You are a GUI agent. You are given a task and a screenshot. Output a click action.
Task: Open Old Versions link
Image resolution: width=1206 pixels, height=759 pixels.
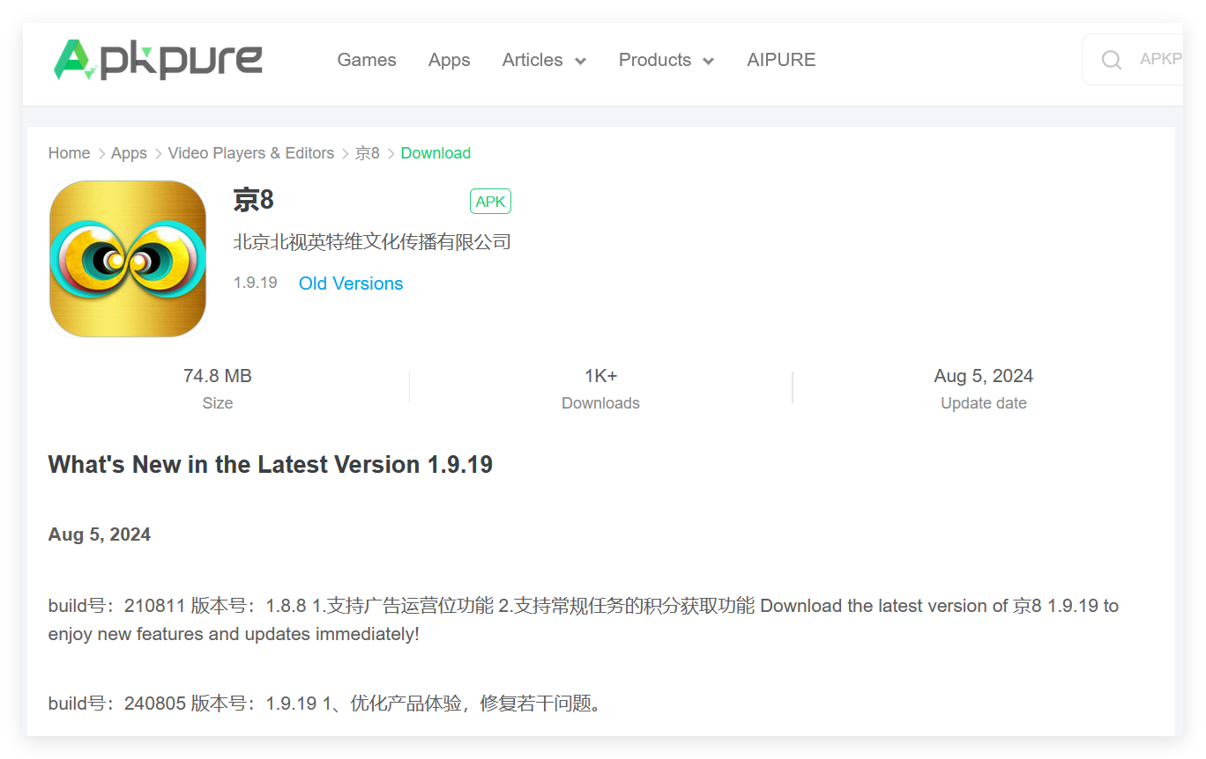click(x=351, y=284)
